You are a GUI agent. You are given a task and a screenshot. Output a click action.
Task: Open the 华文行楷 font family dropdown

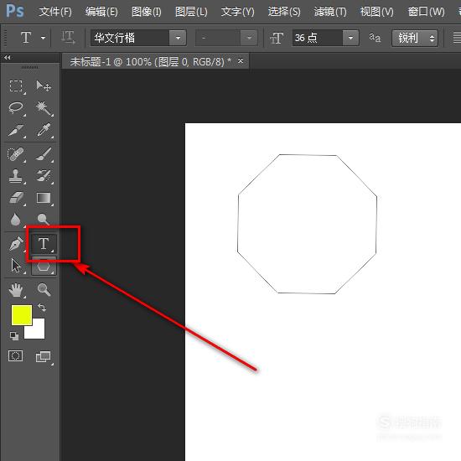point(178,38)
